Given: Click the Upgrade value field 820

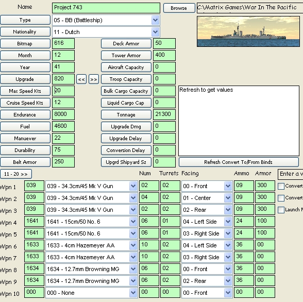Looking at the screenshot, I should coord(63,79).
